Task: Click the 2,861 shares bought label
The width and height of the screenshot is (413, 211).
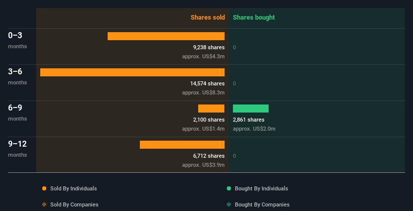Action: [249, 120]
